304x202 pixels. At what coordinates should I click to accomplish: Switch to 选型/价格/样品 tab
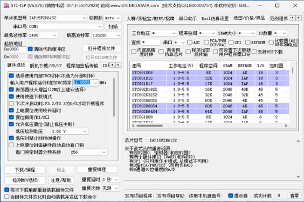[x=249, y=18]
